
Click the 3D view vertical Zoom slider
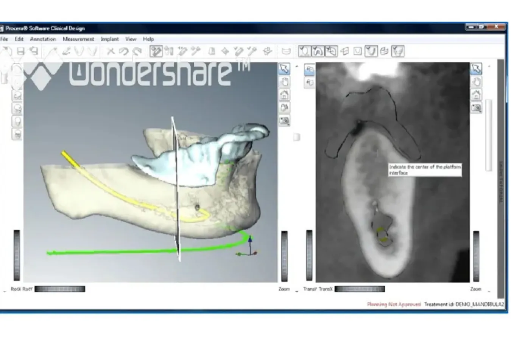pos(284,256)
